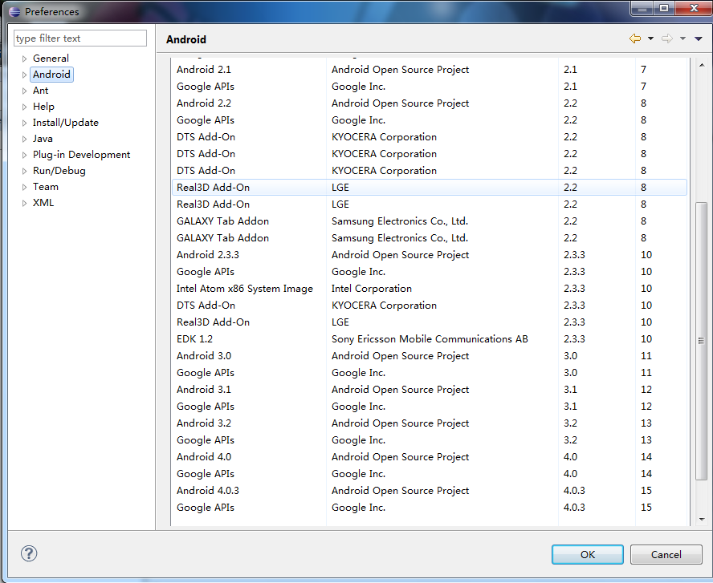Click the highlighted Real3D Add-On row
The width and height of the screenshot is (713, 583).
(430, 187)
